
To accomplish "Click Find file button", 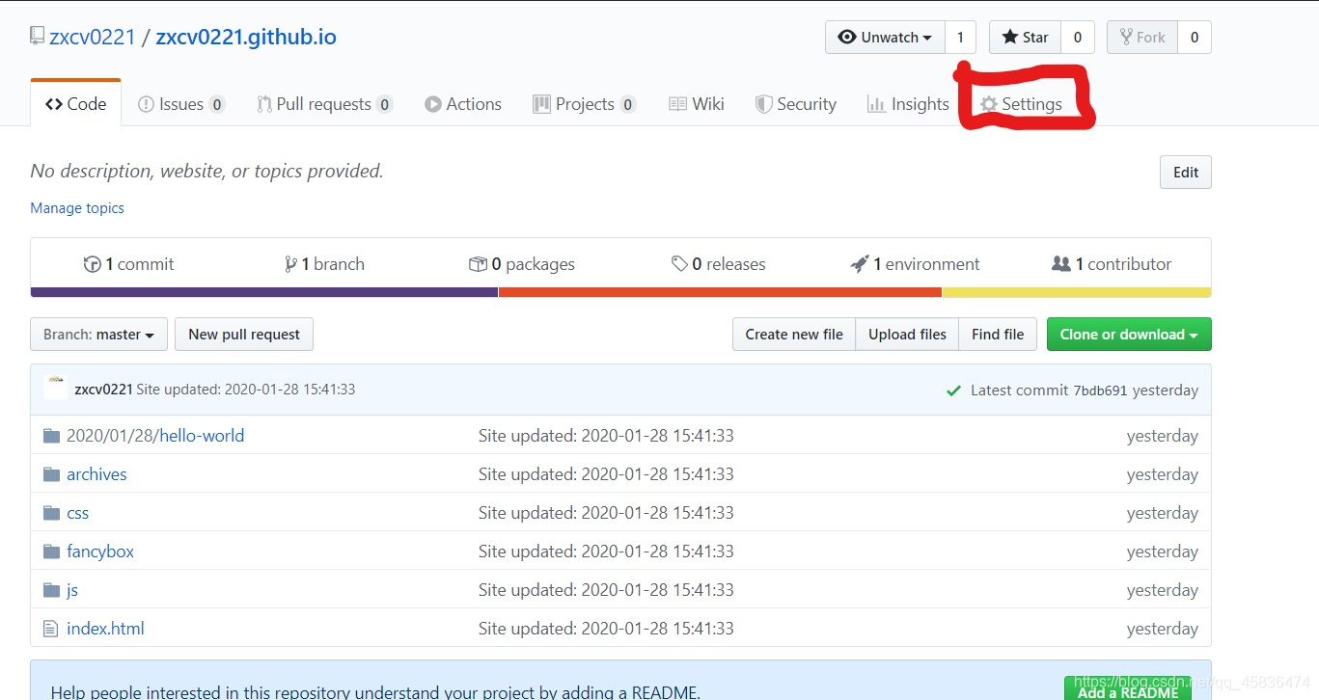I will [998, 335].
